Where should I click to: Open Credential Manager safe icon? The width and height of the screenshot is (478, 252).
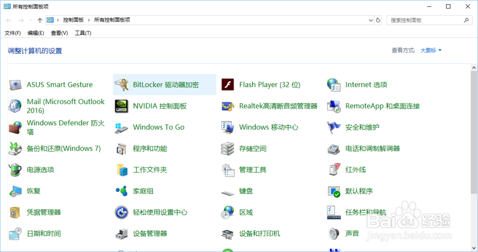coord(15,212)
